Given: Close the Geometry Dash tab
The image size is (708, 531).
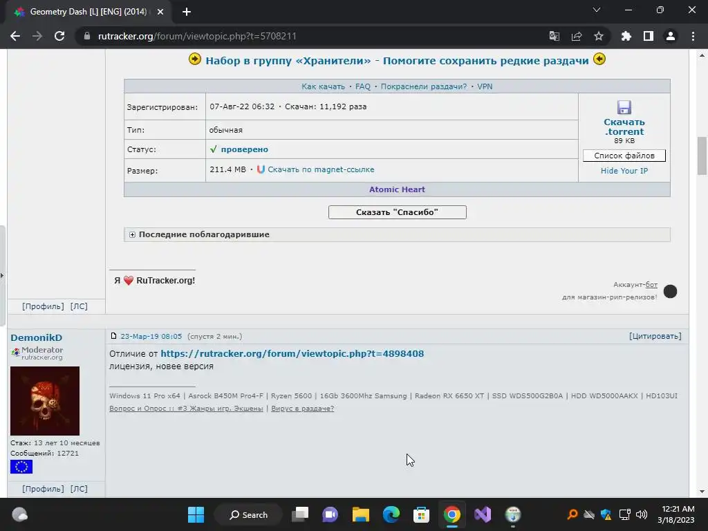Looking at the screenshot, I should (x=160, y=12).
